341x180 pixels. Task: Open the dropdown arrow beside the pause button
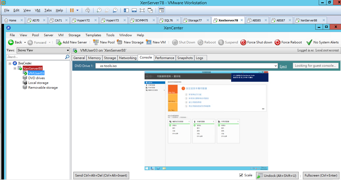click(x=78, y=10)
